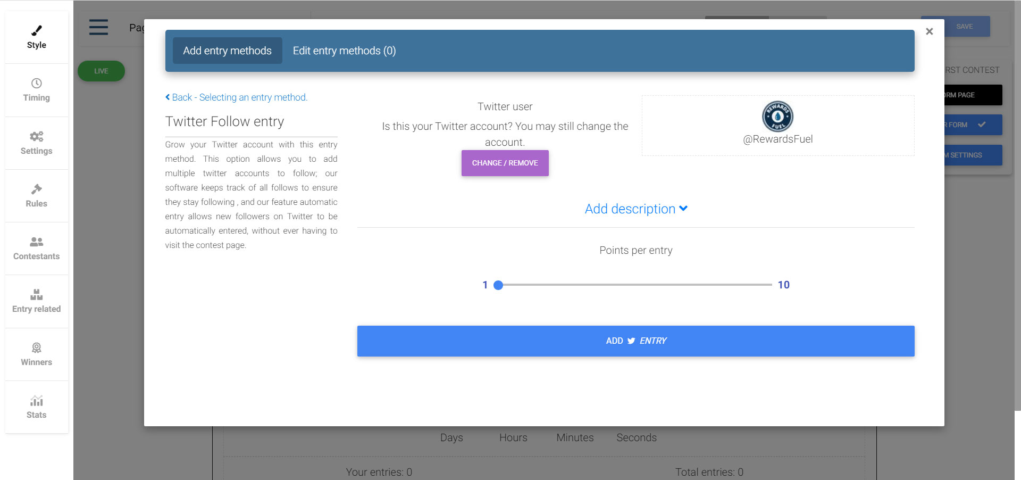Click the Form page black button behind dialog
The width and height of the screenshot is (1021, 480).
(973, 95)
